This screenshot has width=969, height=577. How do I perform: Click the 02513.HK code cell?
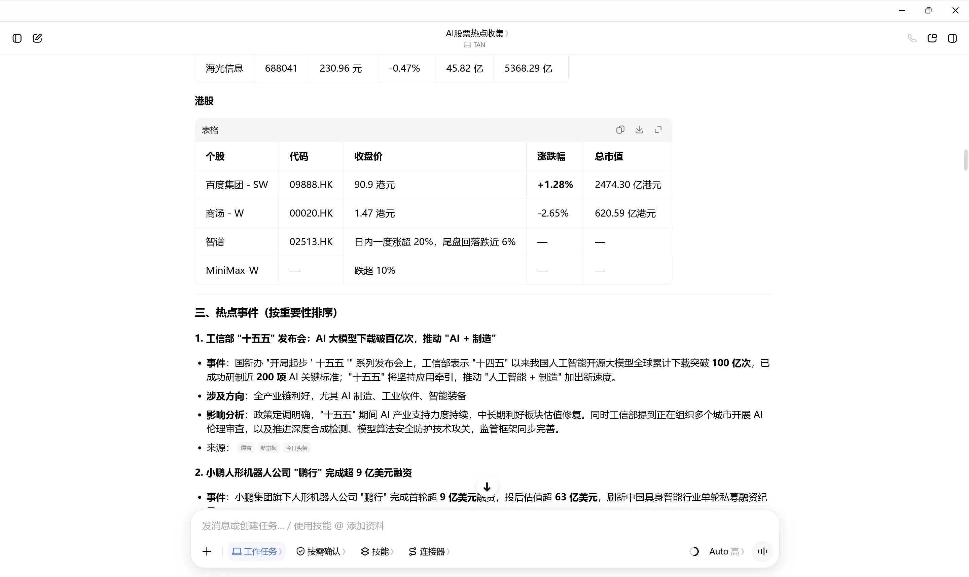(x=311, y=242)
